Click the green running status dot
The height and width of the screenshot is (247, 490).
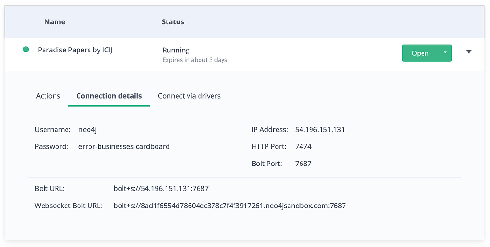tap(26, 50)
